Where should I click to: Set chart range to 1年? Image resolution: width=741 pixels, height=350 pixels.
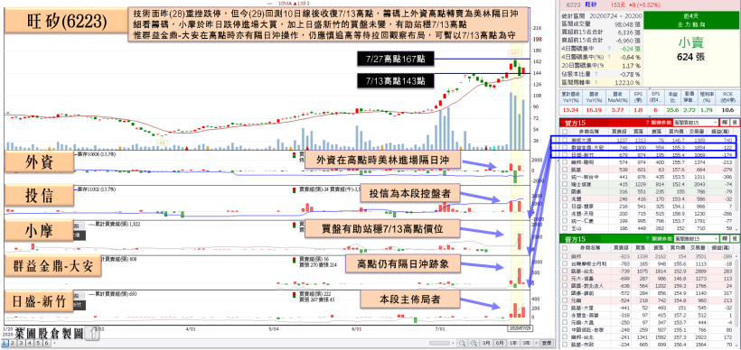tap(513, 343)
